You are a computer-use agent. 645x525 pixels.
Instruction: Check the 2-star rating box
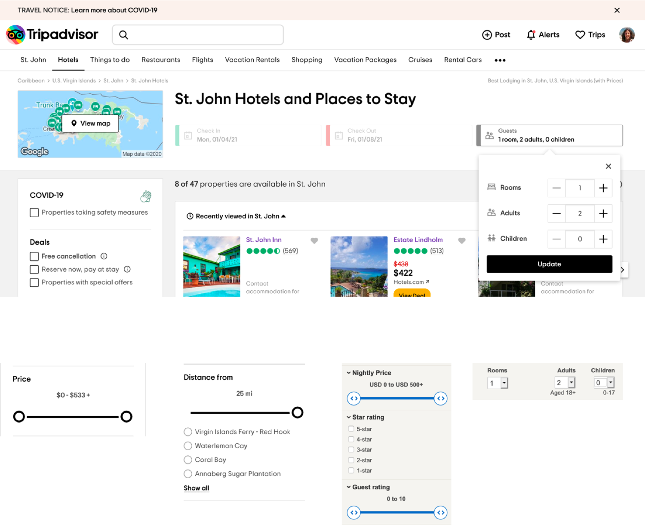tap(351, 460)
